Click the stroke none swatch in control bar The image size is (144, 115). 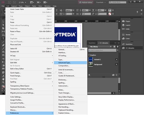pyautogui.click(x=110, y=14)
